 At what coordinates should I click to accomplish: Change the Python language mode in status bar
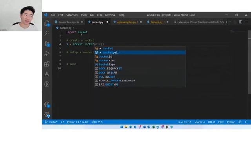pyautogui.click(x=231, y=122)
